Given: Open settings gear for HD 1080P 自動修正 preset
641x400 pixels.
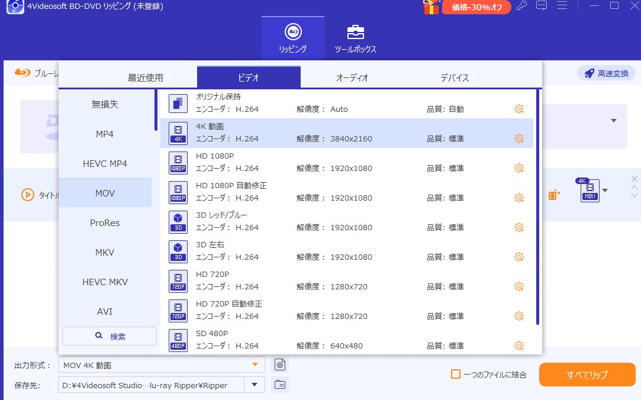Looking at the screenshot, I should tap(518, 198).
